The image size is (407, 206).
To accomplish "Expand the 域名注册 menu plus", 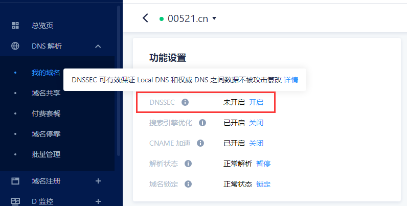I will [x=98, y=181].
